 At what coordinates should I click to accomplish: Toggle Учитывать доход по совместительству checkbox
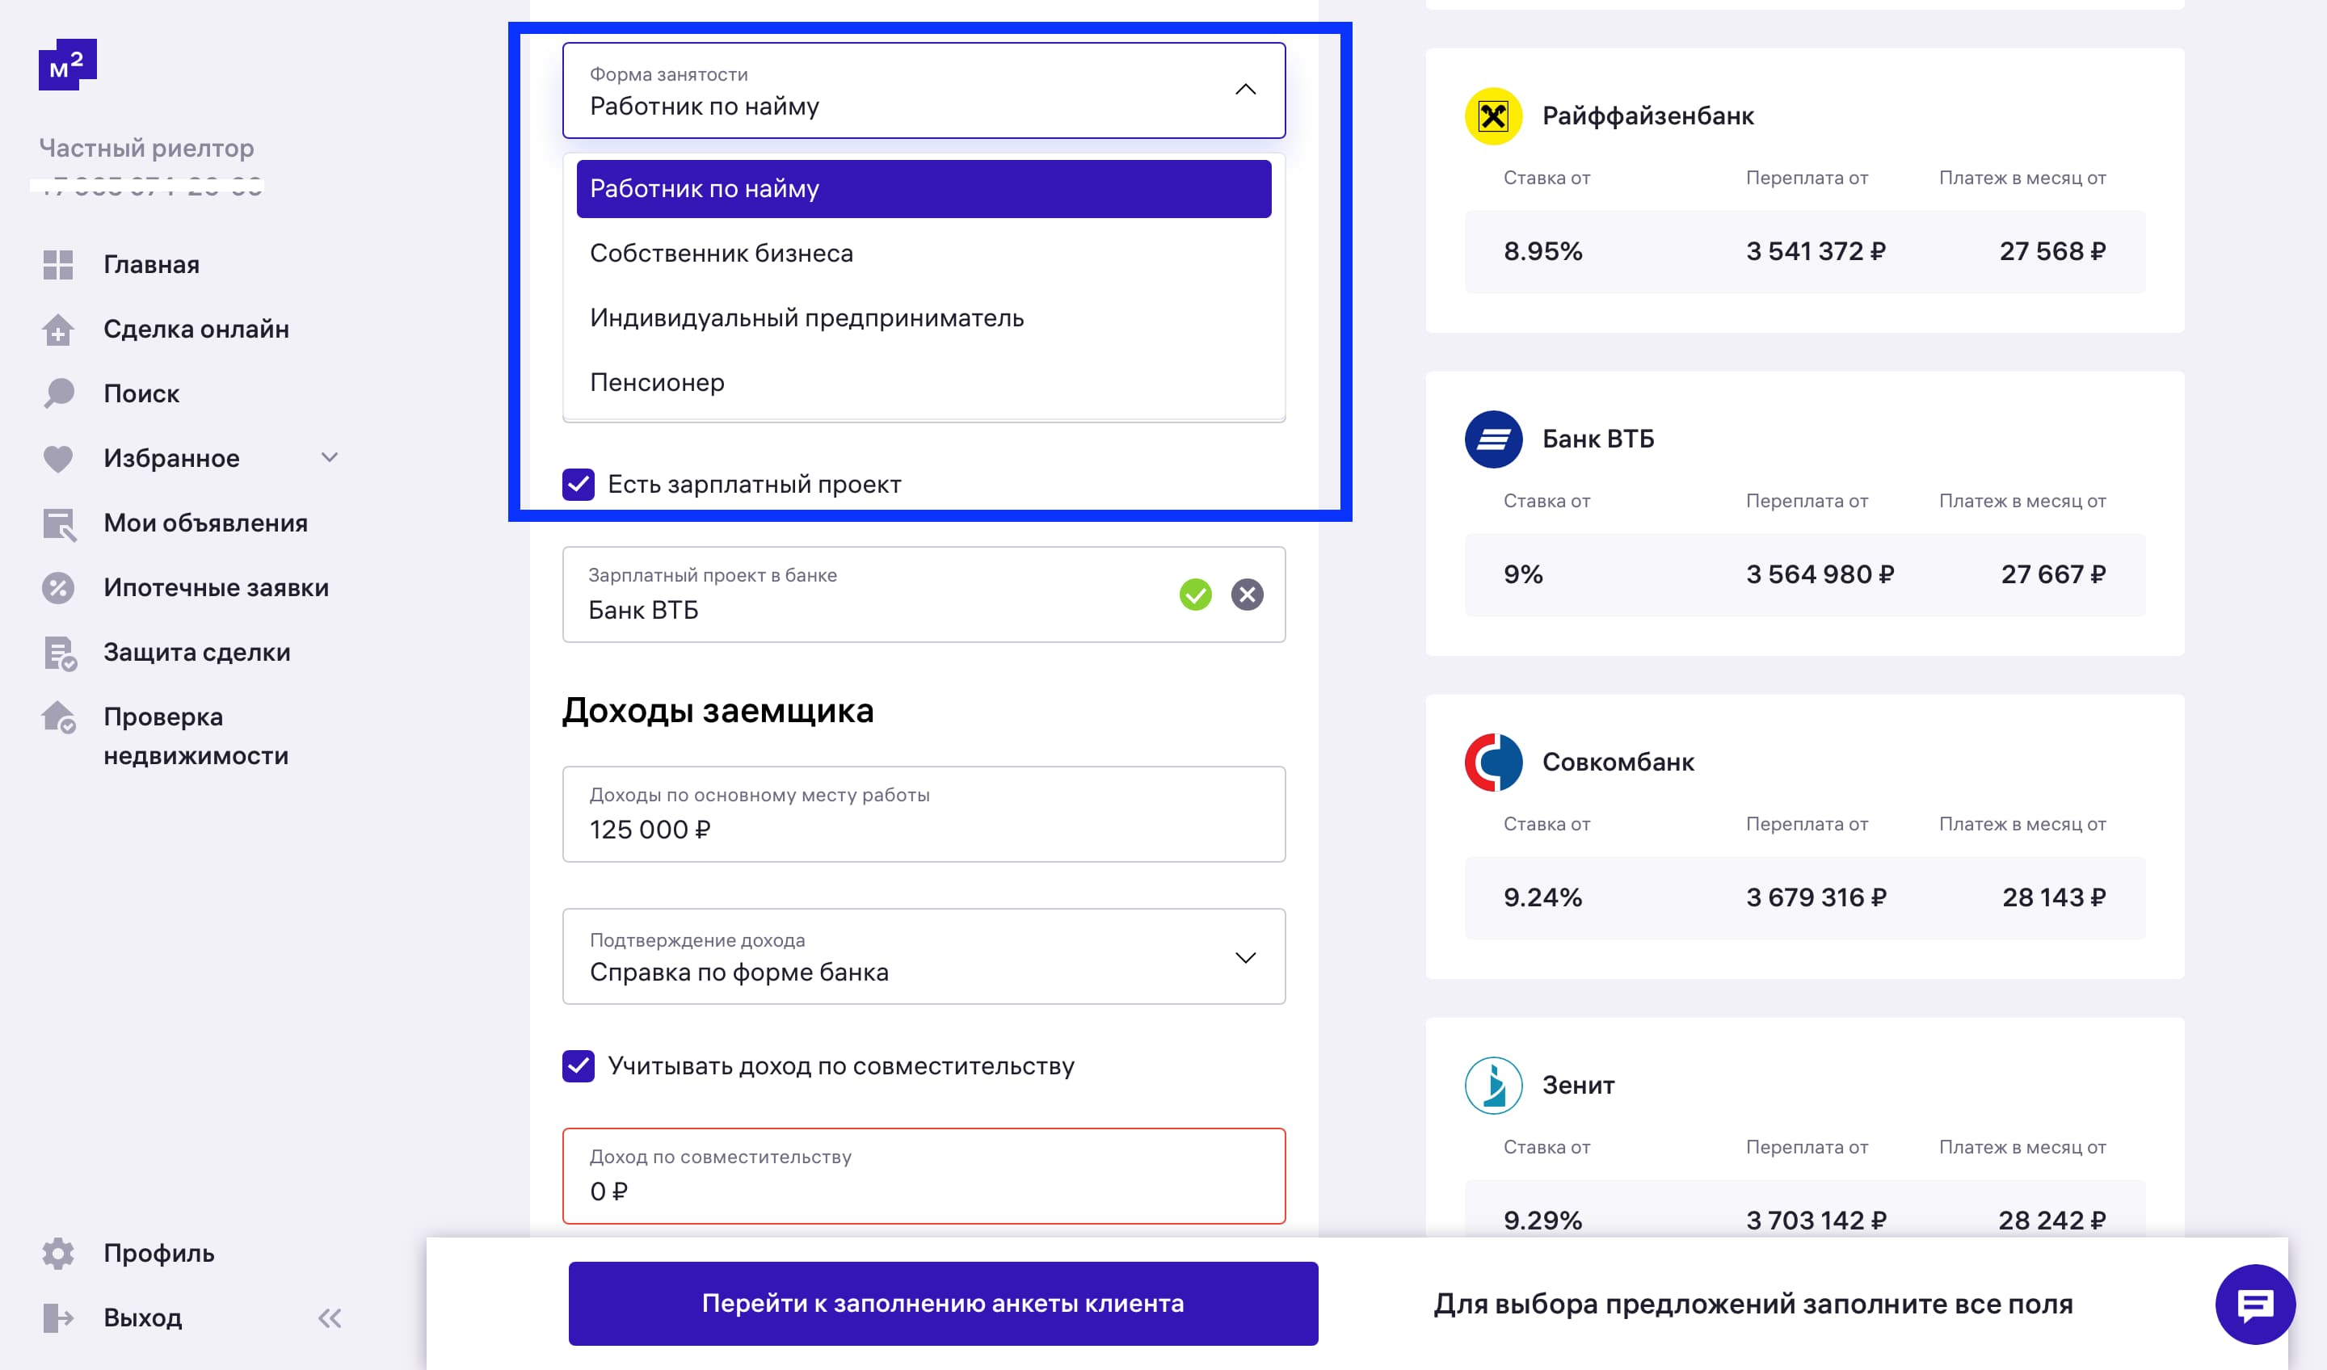coord(579,1066)
